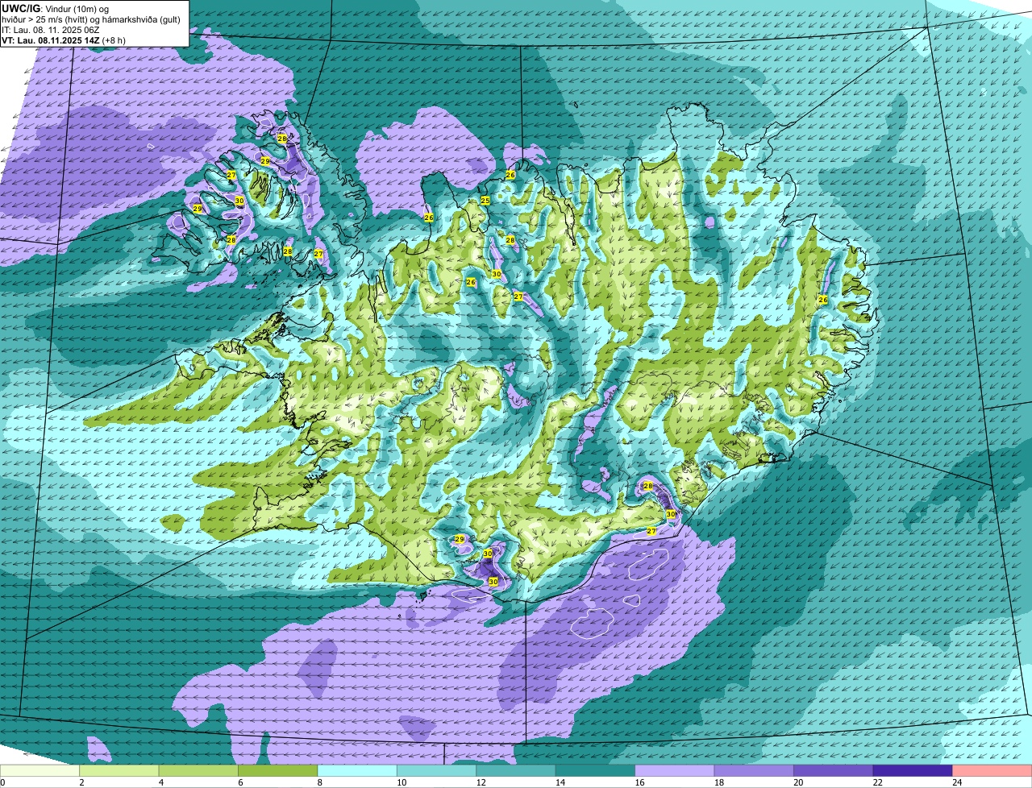Screen dimensions: 1032x788
Task: Select the 2–4 m/s light green legend swatch
Action: click(119, 770)
